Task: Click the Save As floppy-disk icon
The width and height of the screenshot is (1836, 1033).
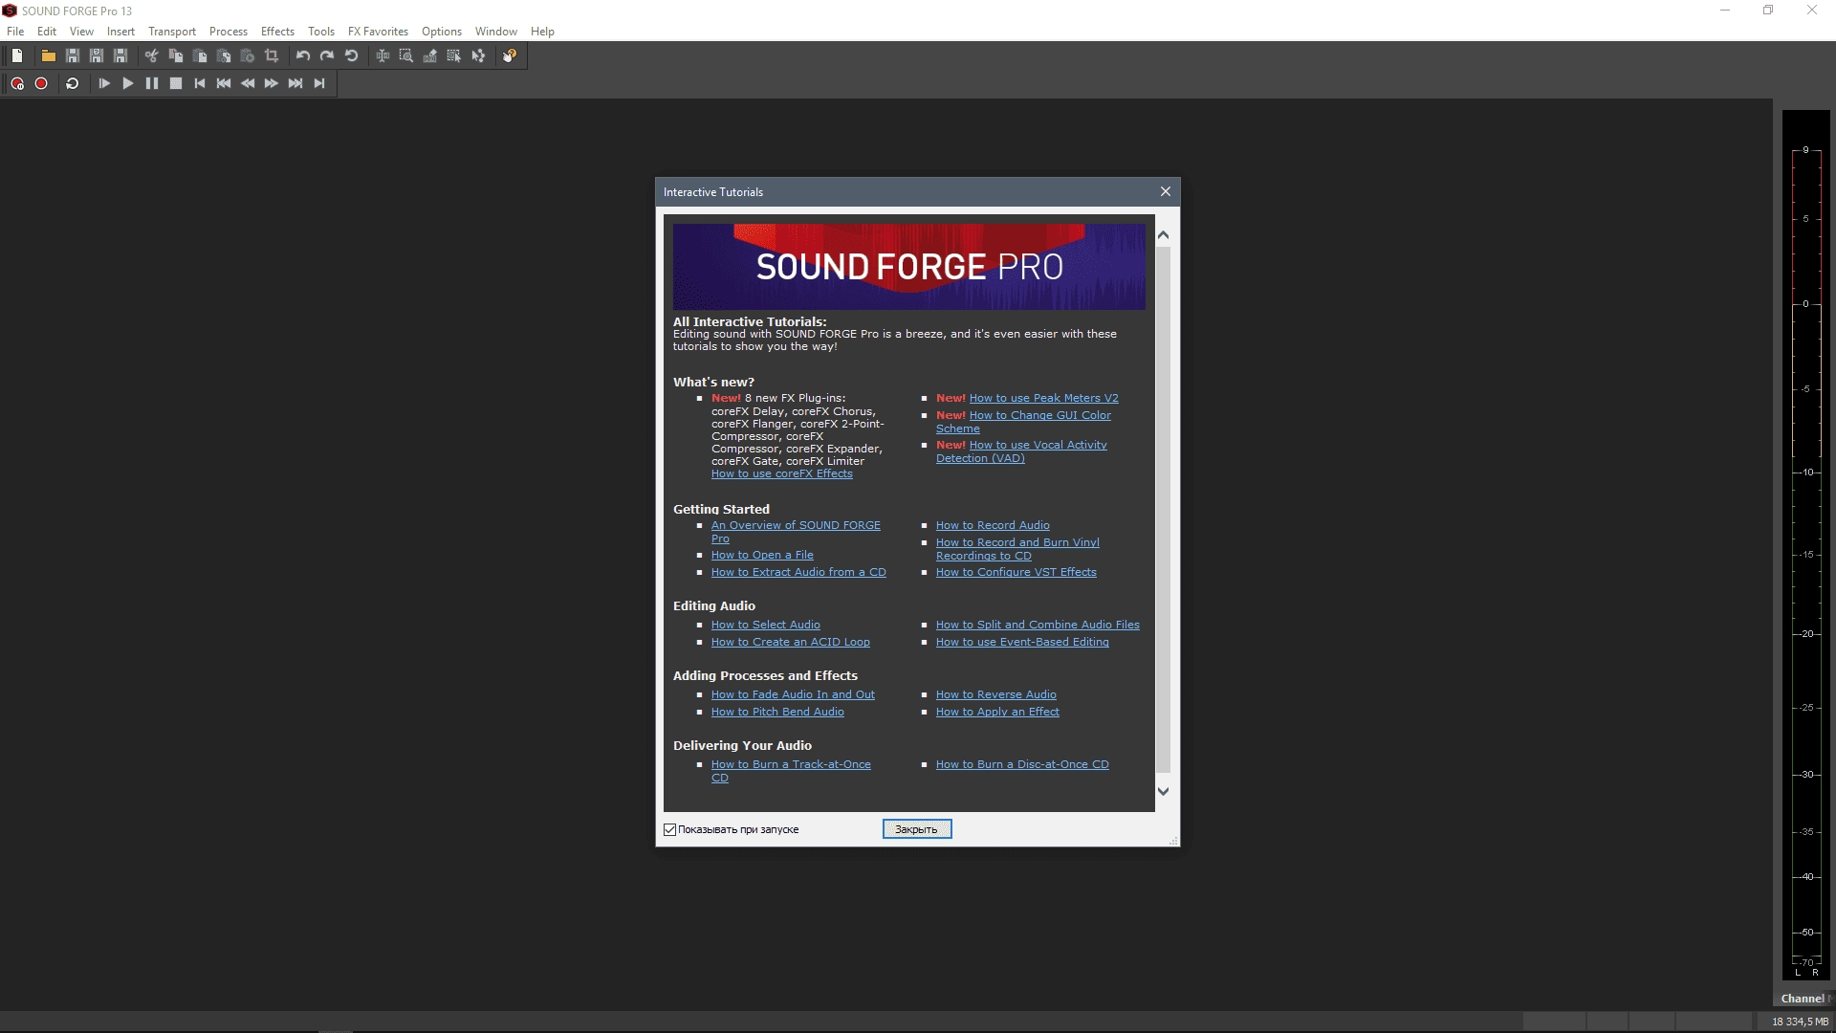Action: tap(97, 56)
